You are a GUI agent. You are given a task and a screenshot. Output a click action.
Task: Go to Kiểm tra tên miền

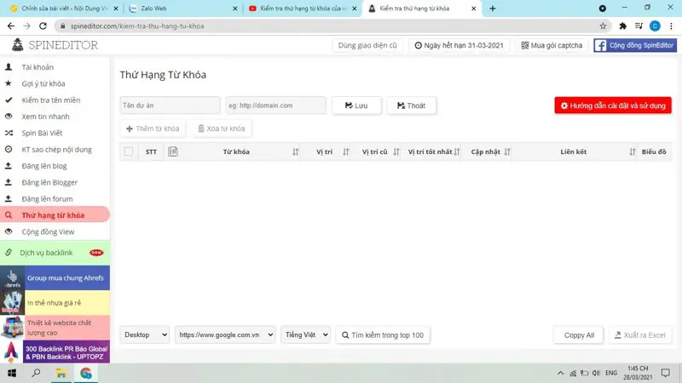pyautogui.click(x=51, y=100)
